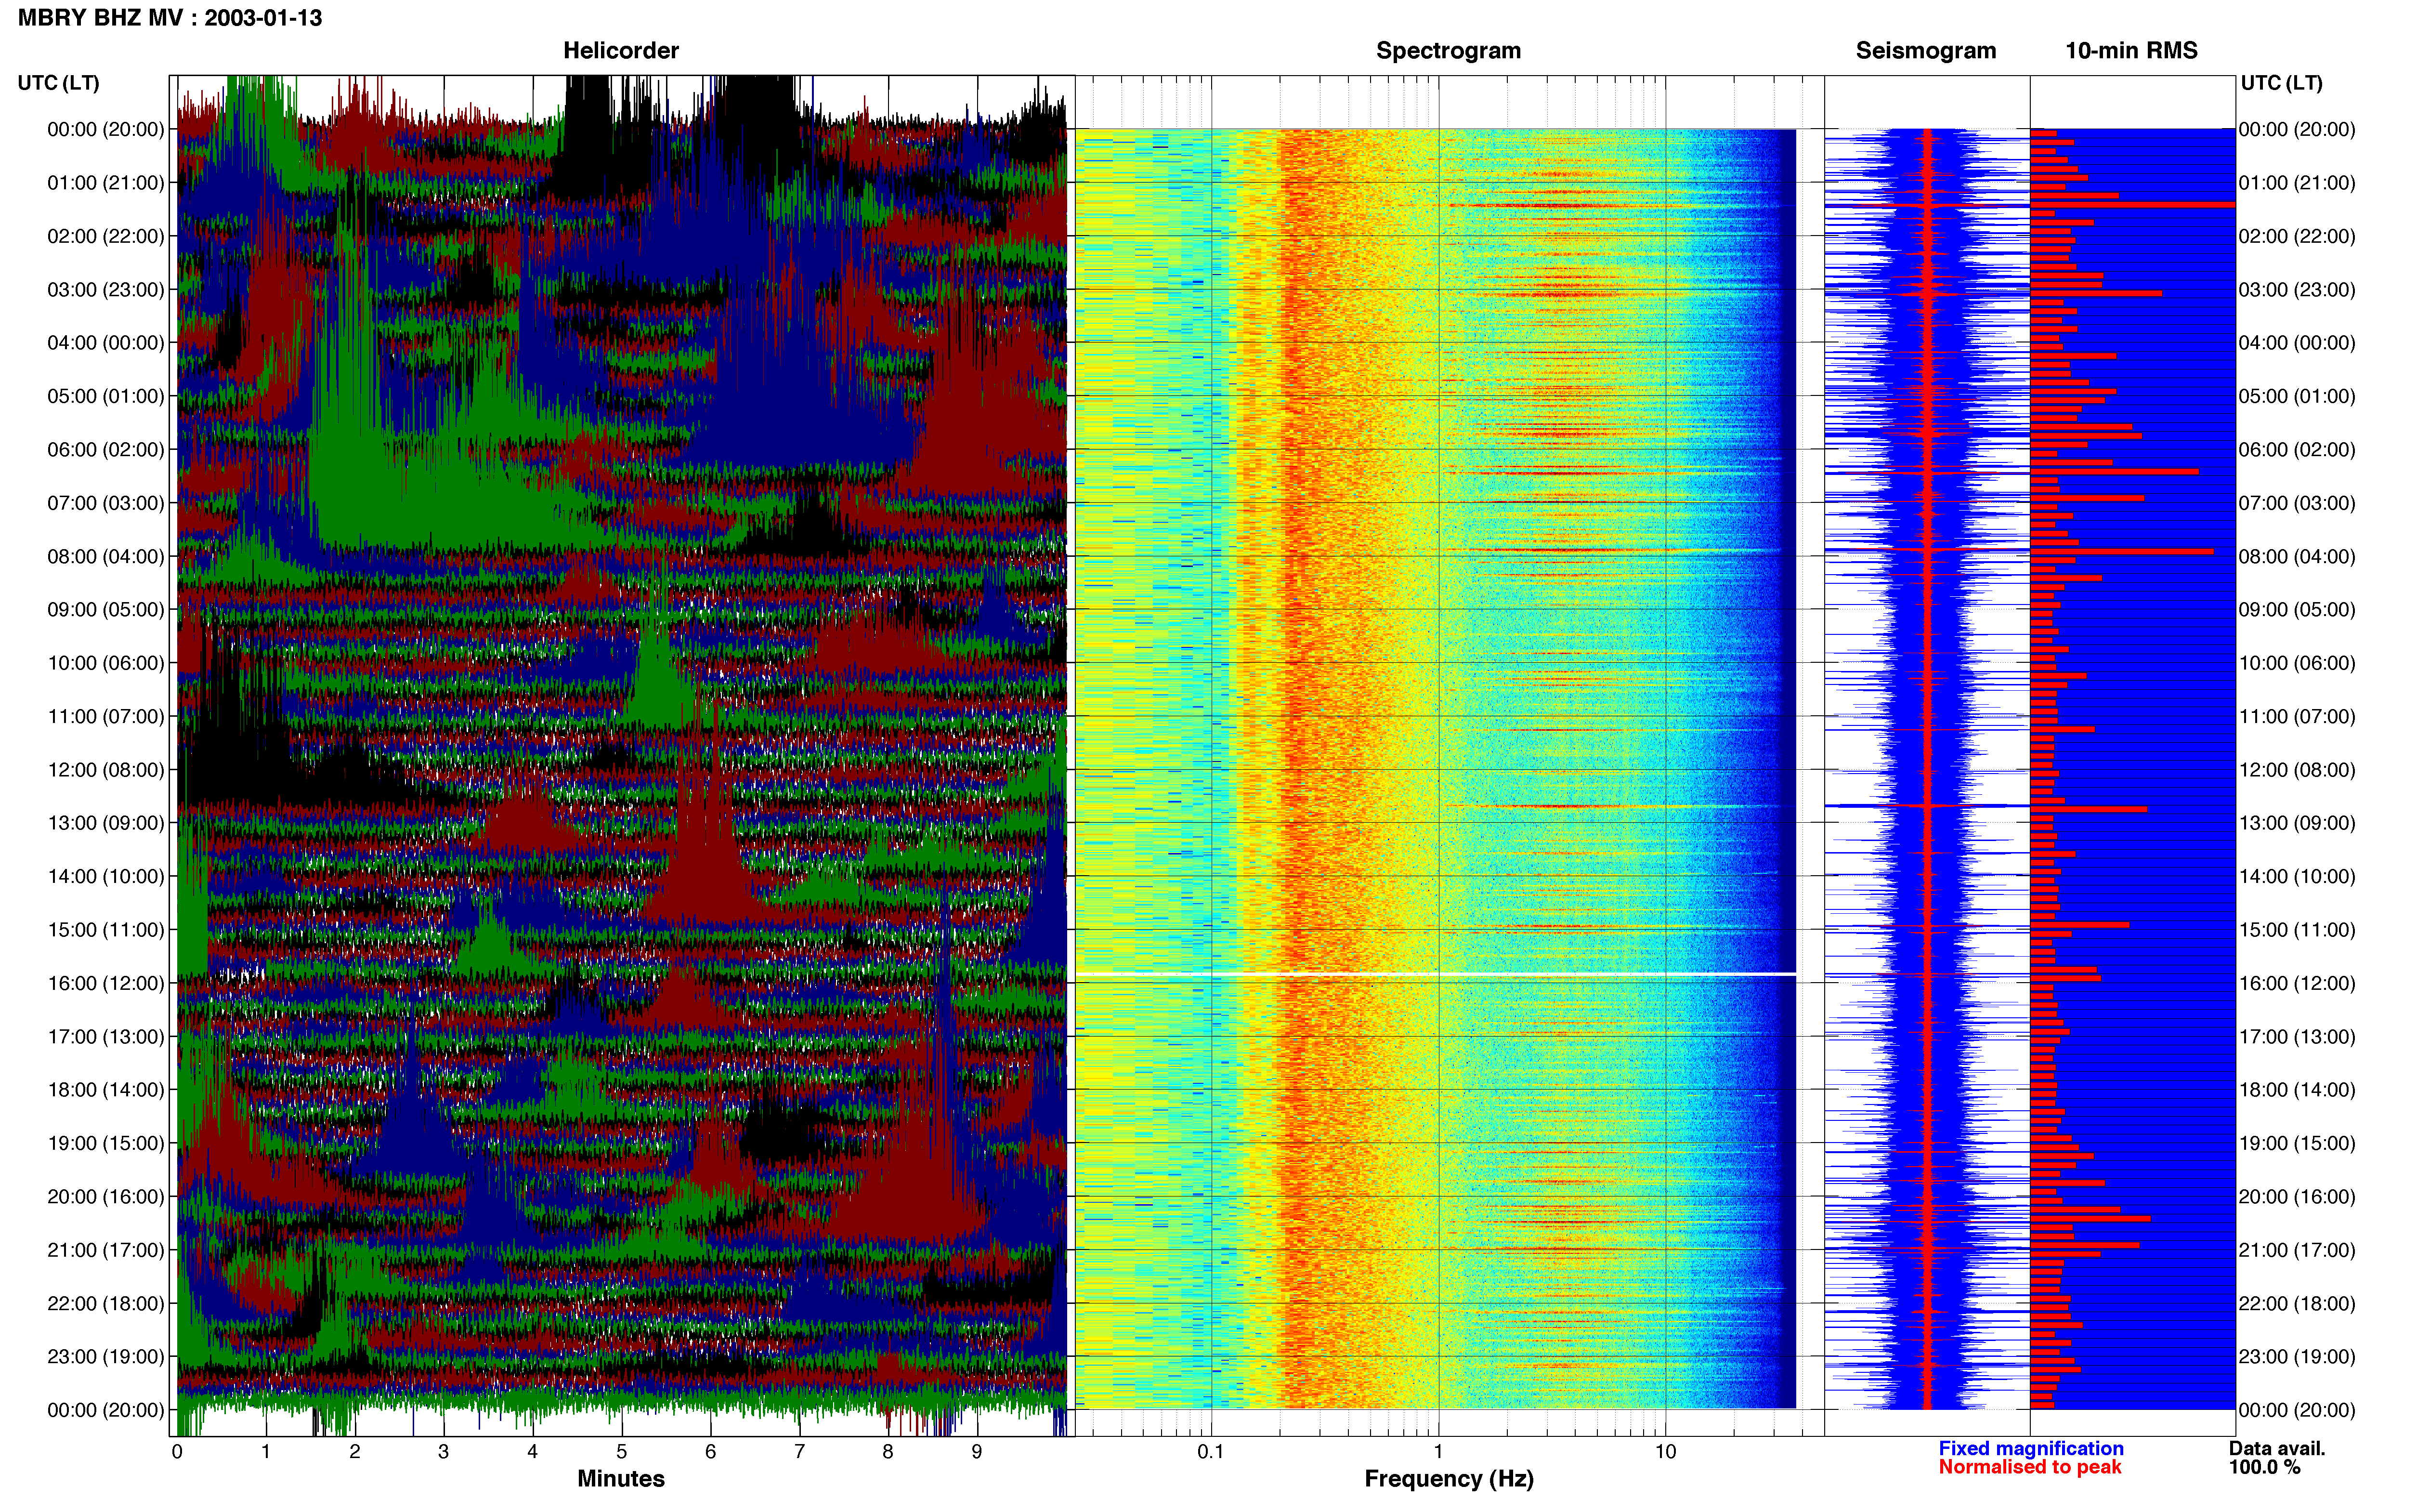This screenshot has height=1512, width=2417.
Task: Click "14:00 (10:00)" on the helicorder time axis
Action: tap(106, 877)
